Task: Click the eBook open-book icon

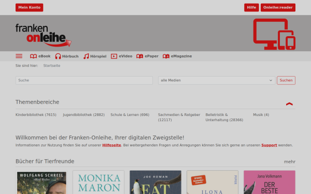Action: pyautogui.click(x=33, y=56)
